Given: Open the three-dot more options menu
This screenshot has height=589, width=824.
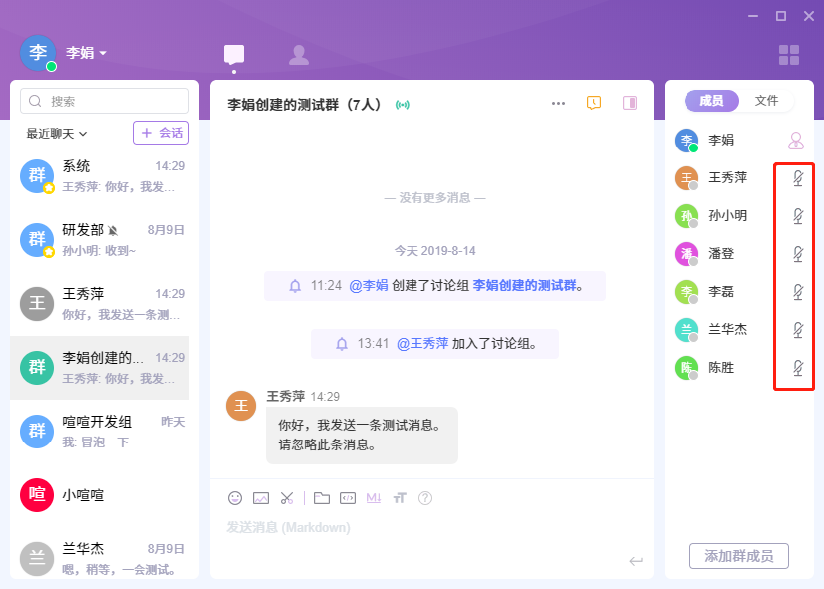Looking at the screenshot, I should [558, 103].
